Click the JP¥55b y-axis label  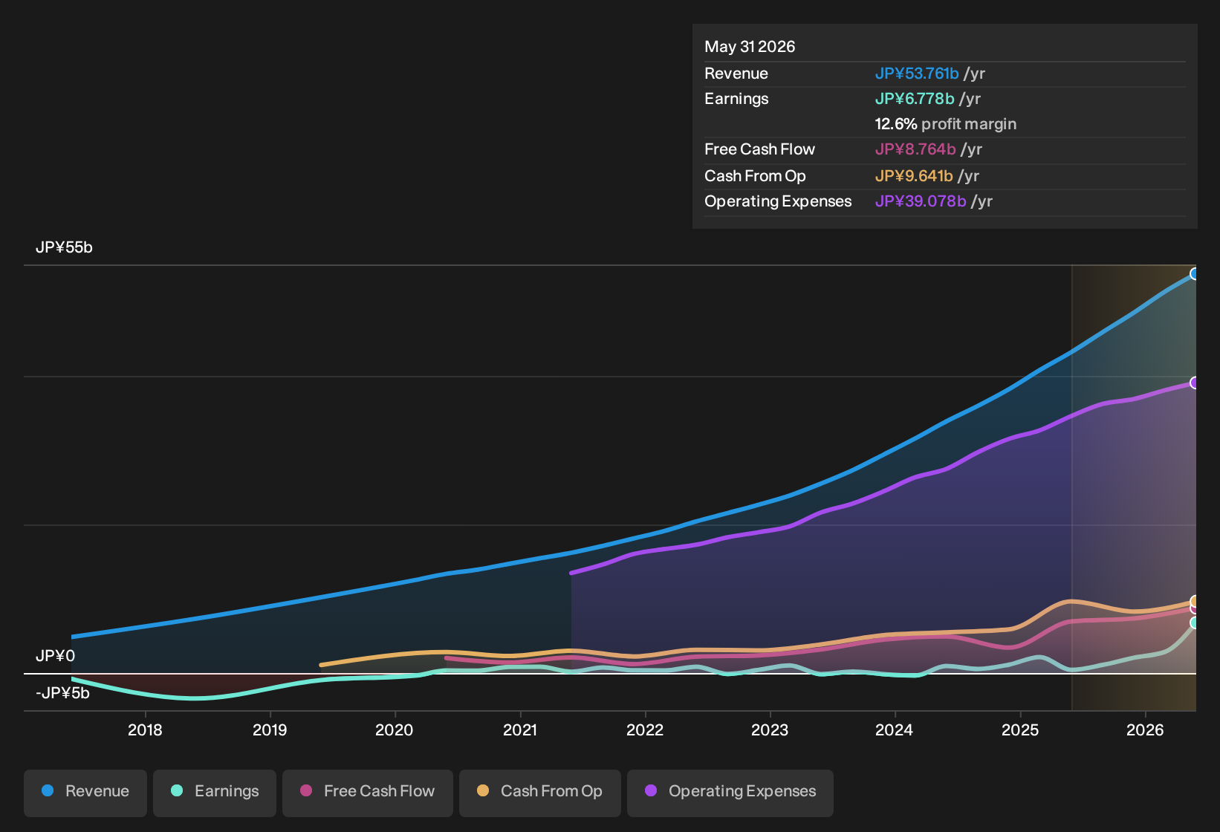(64, 247)
